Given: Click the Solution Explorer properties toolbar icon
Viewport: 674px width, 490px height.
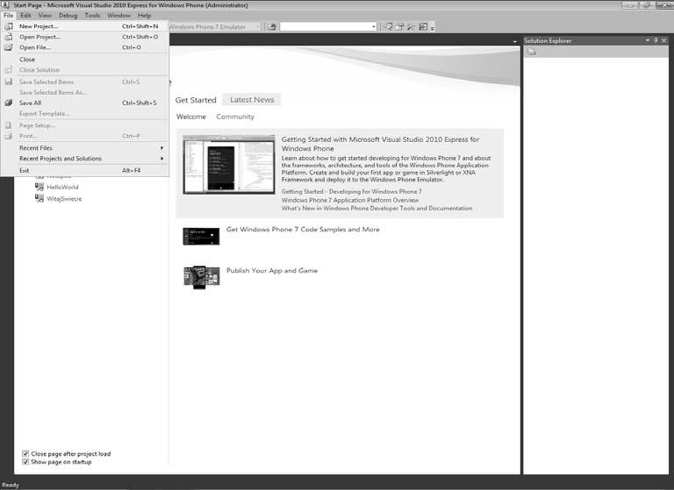Looking at the screenshot, I should (532, 52).
